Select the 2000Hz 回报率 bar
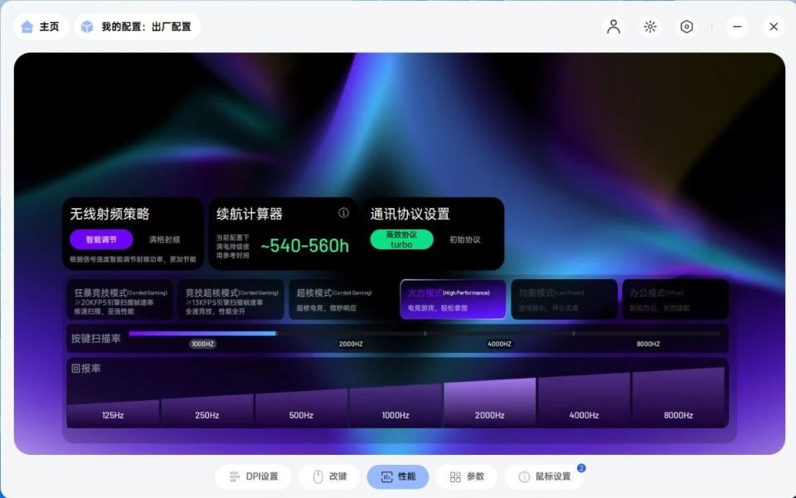Viewport: 796px width, 498px height. [x=489, y=404]
